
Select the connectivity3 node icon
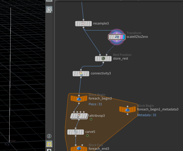click(81, 74)
